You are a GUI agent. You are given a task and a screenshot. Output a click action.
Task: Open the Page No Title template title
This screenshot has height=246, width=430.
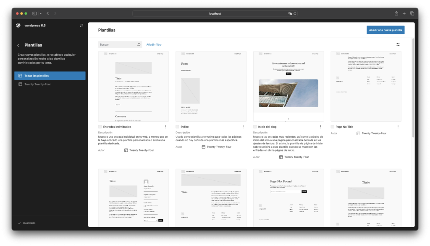coord(344,127)
